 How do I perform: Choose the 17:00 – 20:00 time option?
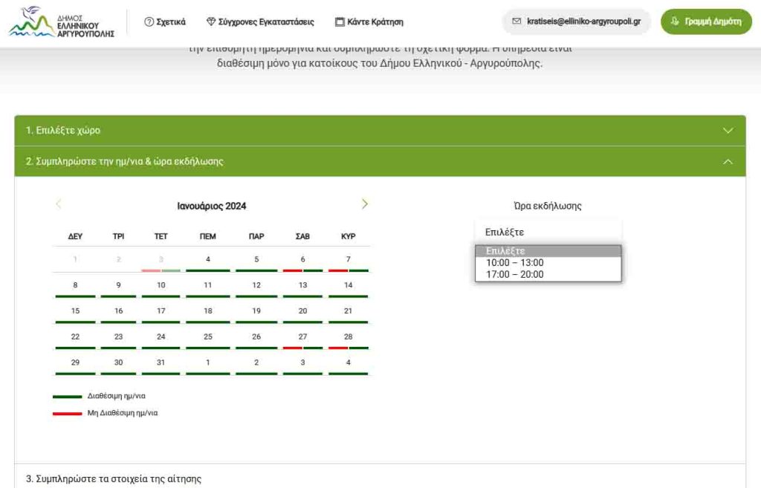point(515,275)
